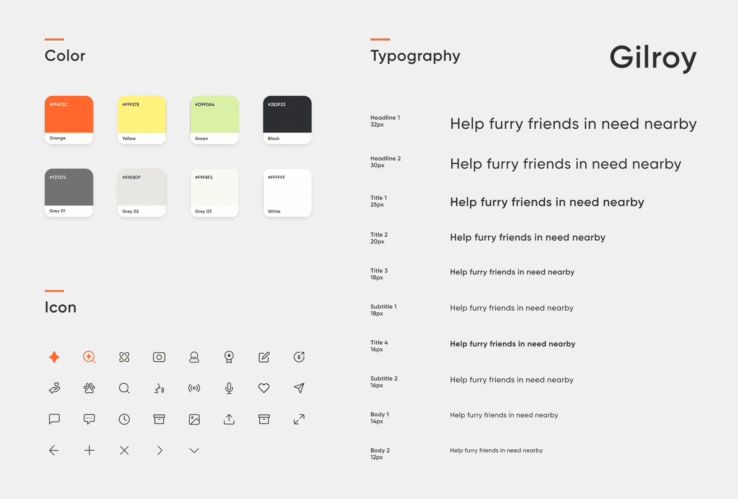738x499 pixels.
Task: Click the crossed bandage icon
Action: click(124, 357)
